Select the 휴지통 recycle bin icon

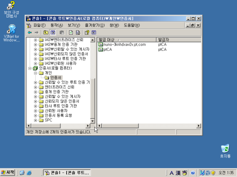[x=225, y=151]
